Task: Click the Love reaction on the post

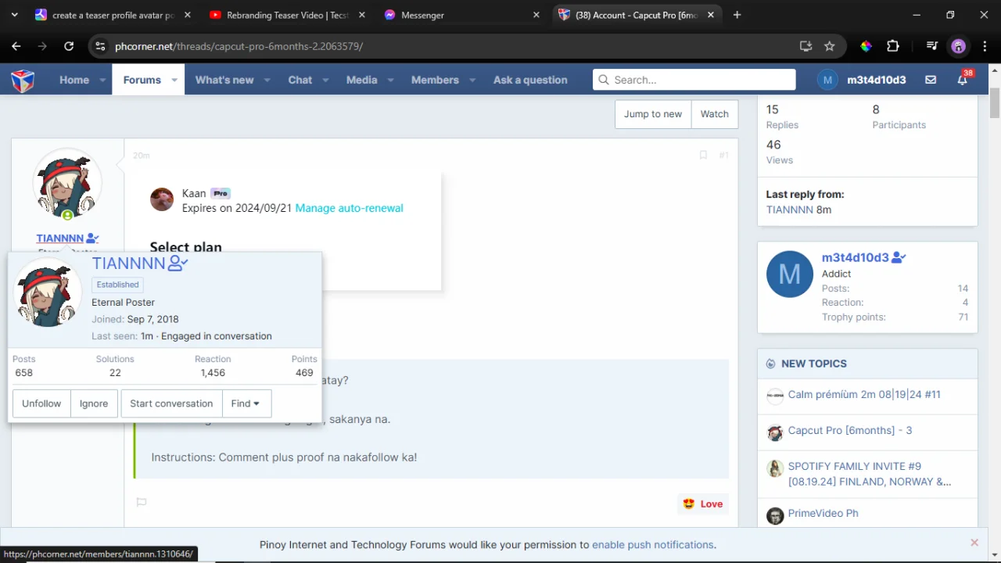Action: 702,504
